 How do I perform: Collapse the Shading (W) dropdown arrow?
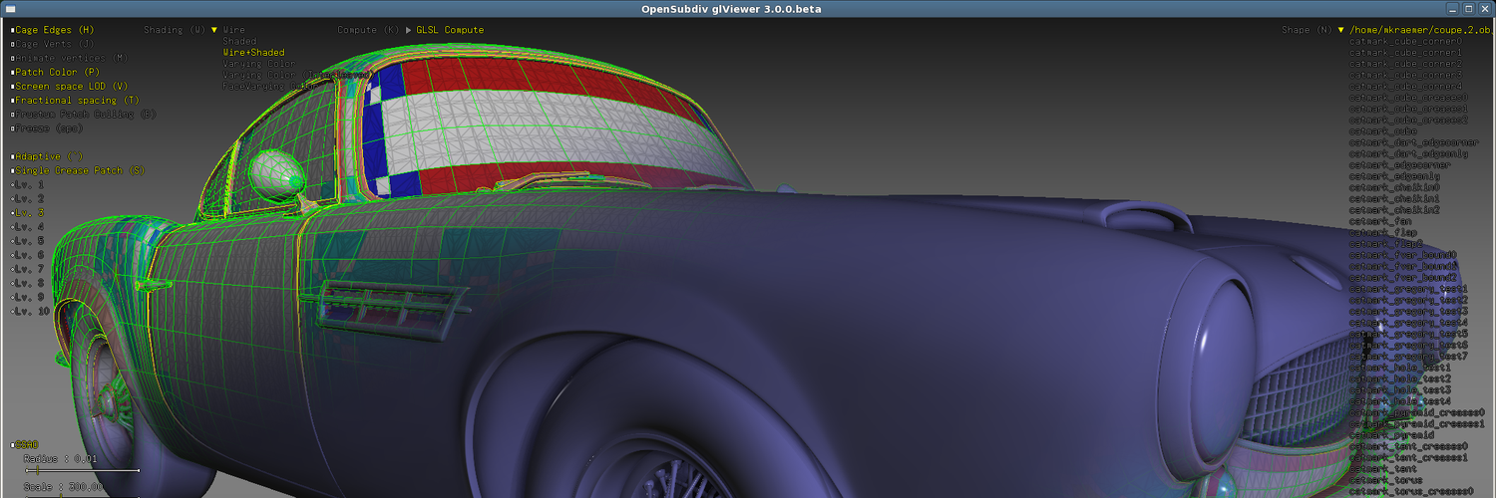click(x=213, y=30)
